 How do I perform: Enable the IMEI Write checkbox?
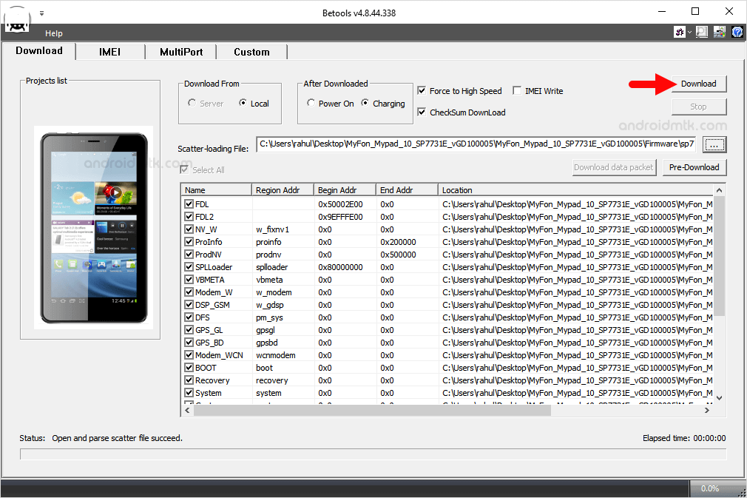pos(516,91)
